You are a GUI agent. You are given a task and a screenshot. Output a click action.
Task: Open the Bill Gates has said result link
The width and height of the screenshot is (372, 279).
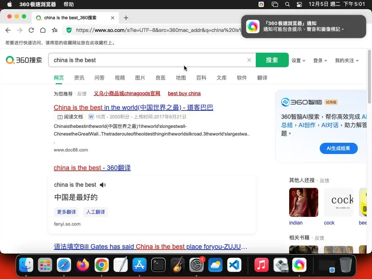(x=150, y=247)
